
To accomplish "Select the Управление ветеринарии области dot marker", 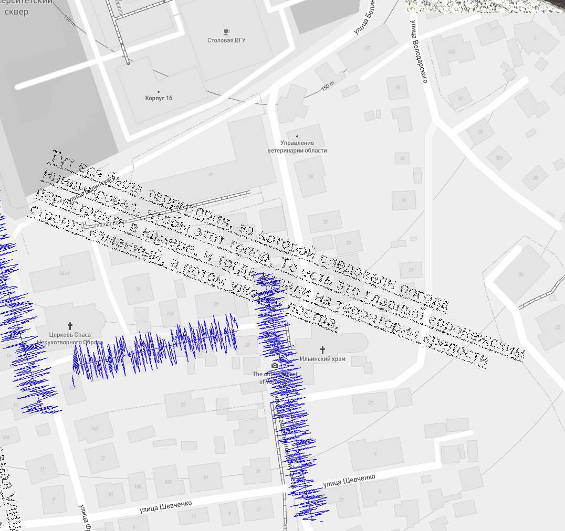I will click(297, 136).
